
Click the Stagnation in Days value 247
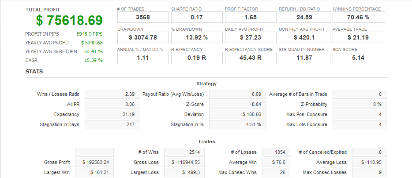[112, 124]
